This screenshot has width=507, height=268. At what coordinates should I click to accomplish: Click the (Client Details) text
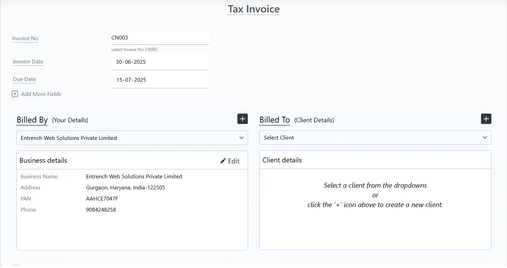[314, 120]
